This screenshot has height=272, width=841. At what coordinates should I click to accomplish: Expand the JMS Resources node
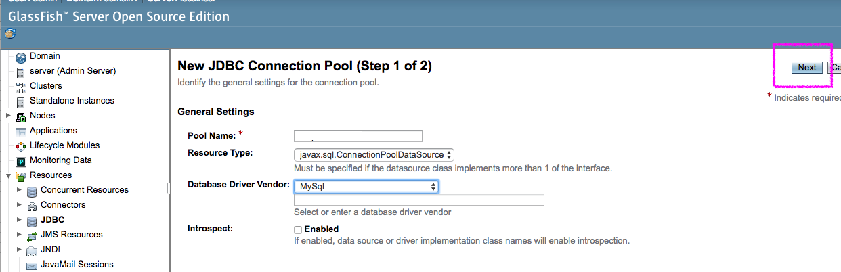(x=20, y=235)
